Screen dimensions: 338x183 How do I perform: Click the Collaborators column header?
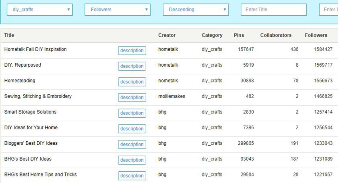tap(276, 35)
